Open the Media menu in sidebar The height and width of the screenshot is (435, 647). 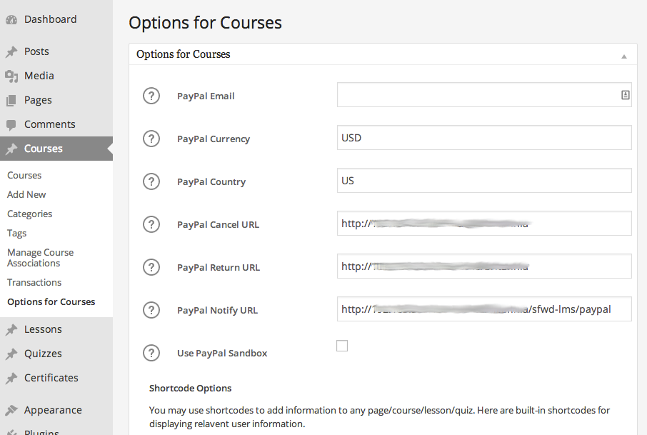(x=39, y=76)
